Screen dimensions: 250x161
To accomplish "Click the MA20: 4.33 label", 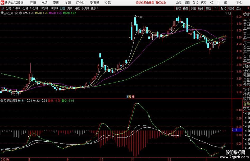I will tap(56, 13).
